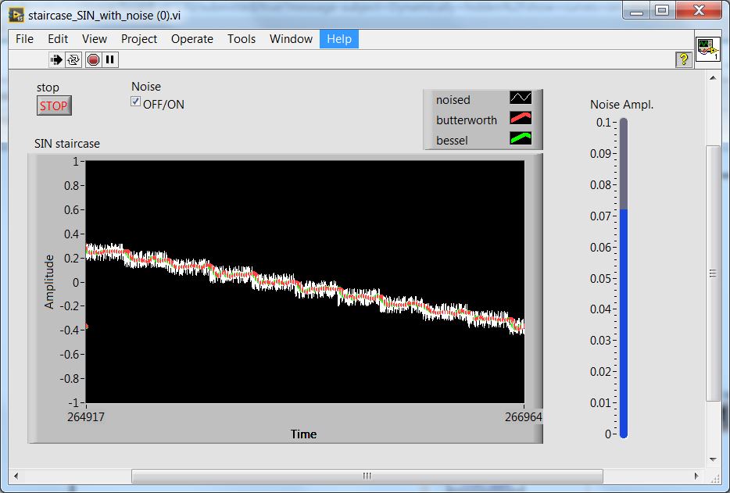
Task: Click the Run Continuously toolbar icon
Action: click(73, 59)
